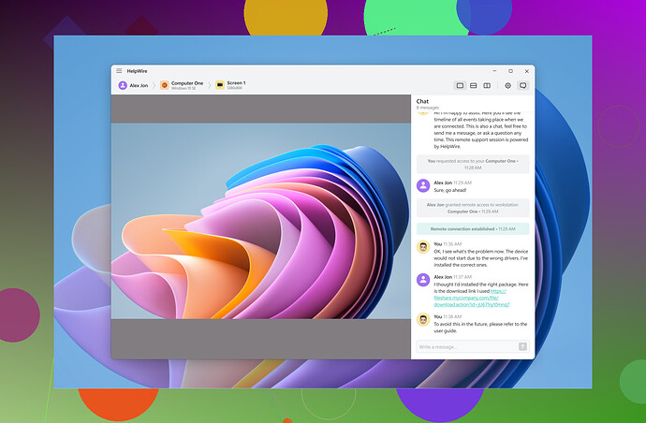Click the yellow Screen 1 icon

pos(220,85)
